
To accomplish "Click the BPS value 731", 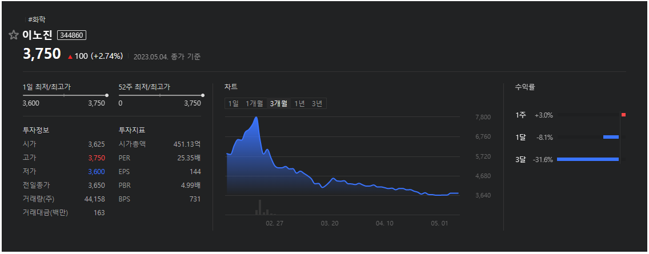I will (195, 199).
